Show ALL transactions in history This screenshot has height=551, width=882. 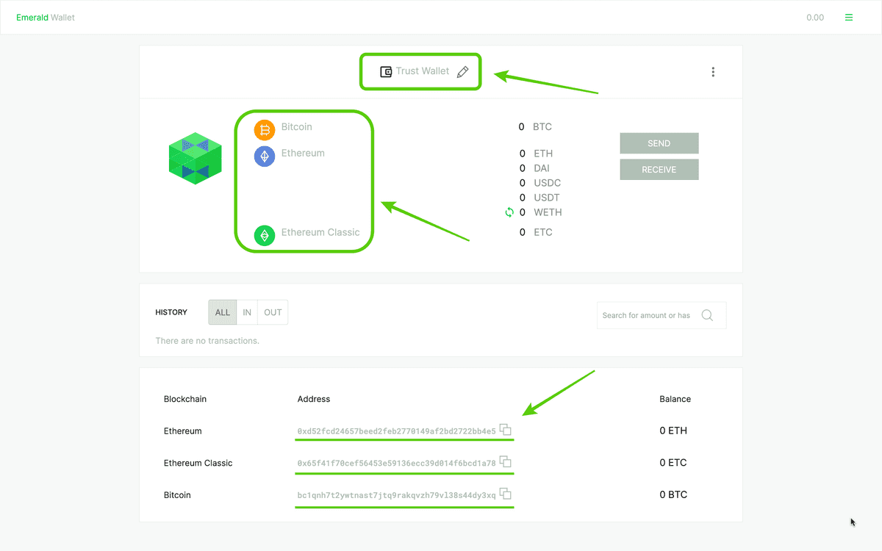[223, 312]
